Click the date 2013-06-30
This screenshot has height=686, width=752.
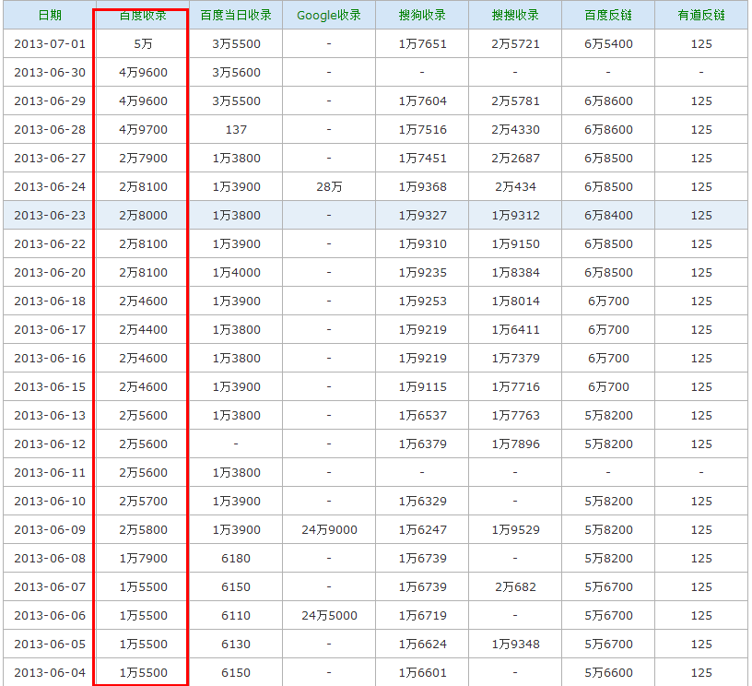[x=50, y=73]
